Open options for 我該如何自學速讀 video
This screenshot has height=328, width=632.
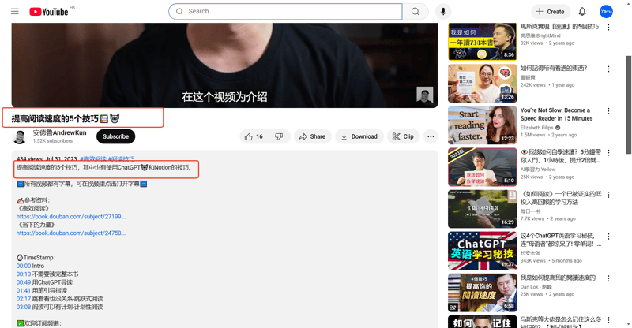(608, 153)
